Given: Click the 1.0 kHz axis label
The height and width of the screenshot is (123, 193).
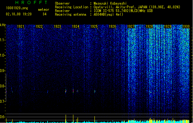Looking at the screenshot, I should tap(2, 55).
